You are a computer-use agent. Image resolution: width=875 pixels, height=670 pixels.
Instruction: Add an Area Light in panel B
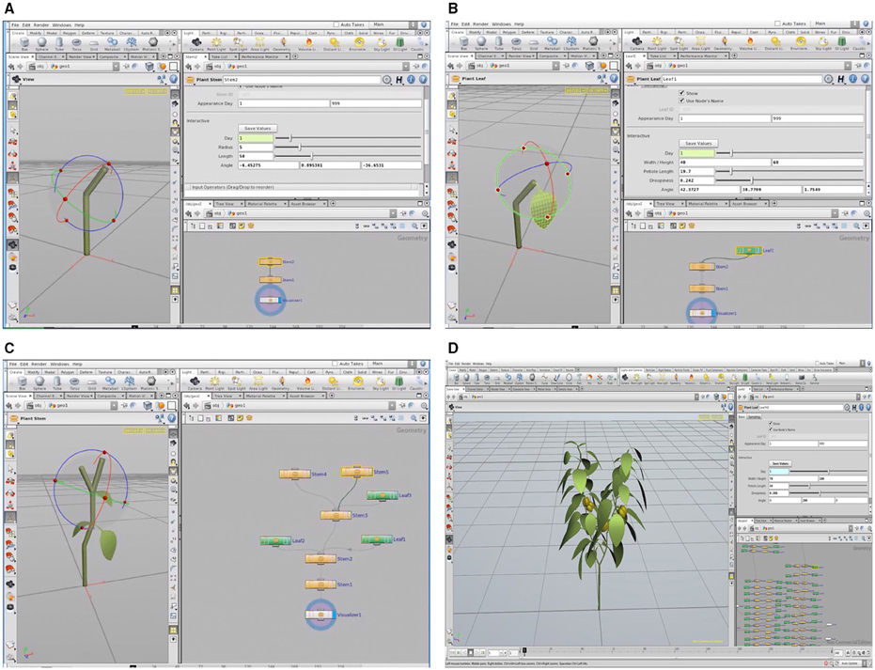pos(701,43)
